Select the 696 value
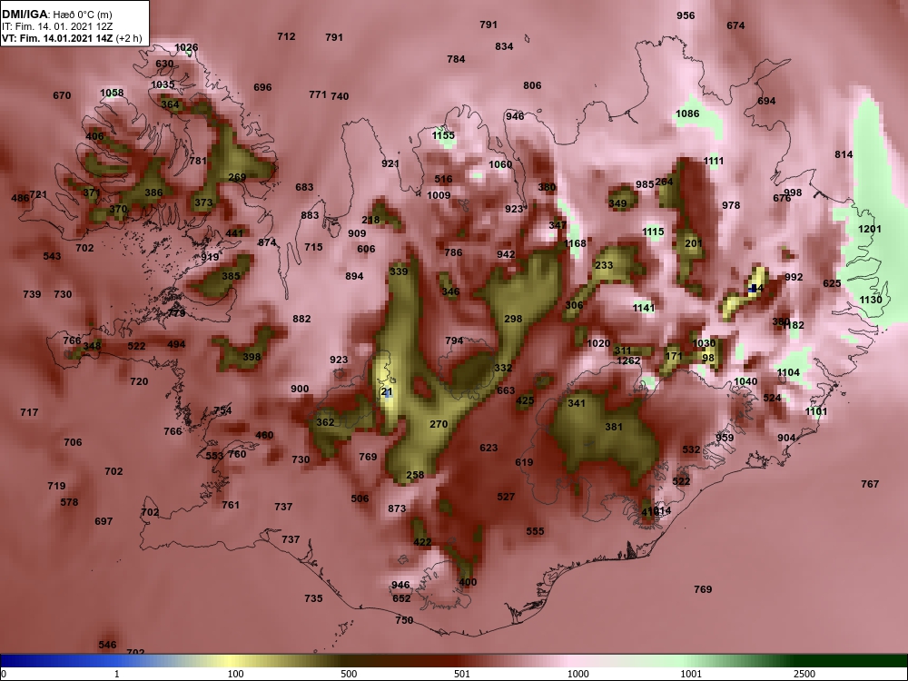The width and height of the screenshot is (908, 681). pyautogui.click(x=262, y=87)
